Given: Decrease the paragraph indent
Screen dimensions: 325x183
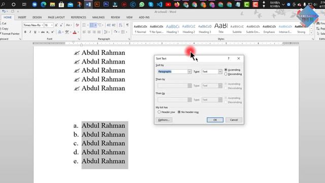Looking at the screenshot, I should point(109,25).
